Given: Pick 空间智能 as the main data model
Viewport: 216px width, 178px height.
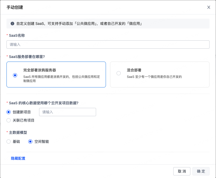Looking at the screenshot, I should click(30, 142).
